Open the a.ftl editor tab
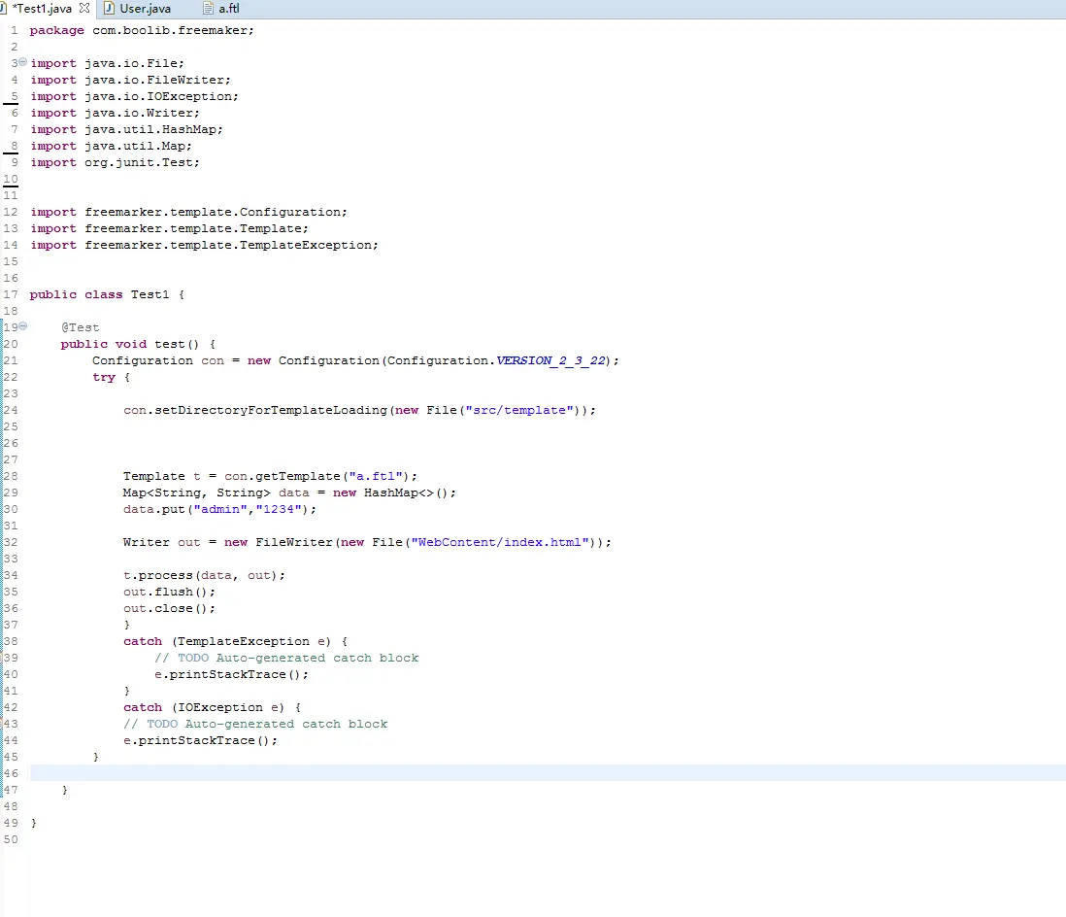Image resolution: width=1066 pixels, height=917 pixels. (x=229, y=9)
